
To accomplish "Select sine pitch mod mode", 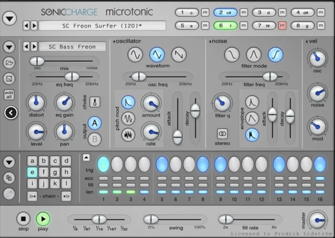I will (x=128, y=119).
